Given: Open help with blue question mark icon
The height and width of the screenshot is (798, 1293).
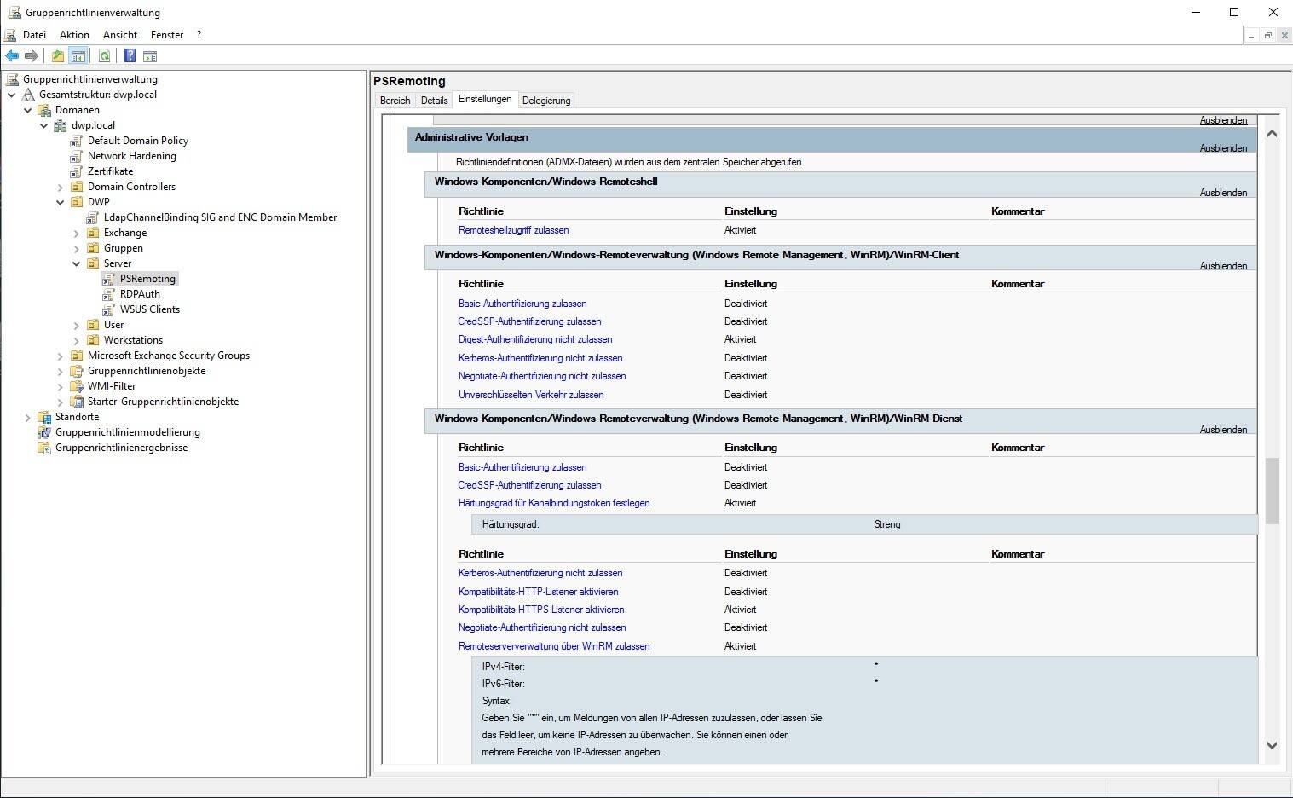Looking at the screenshot, I should [130, 56].
